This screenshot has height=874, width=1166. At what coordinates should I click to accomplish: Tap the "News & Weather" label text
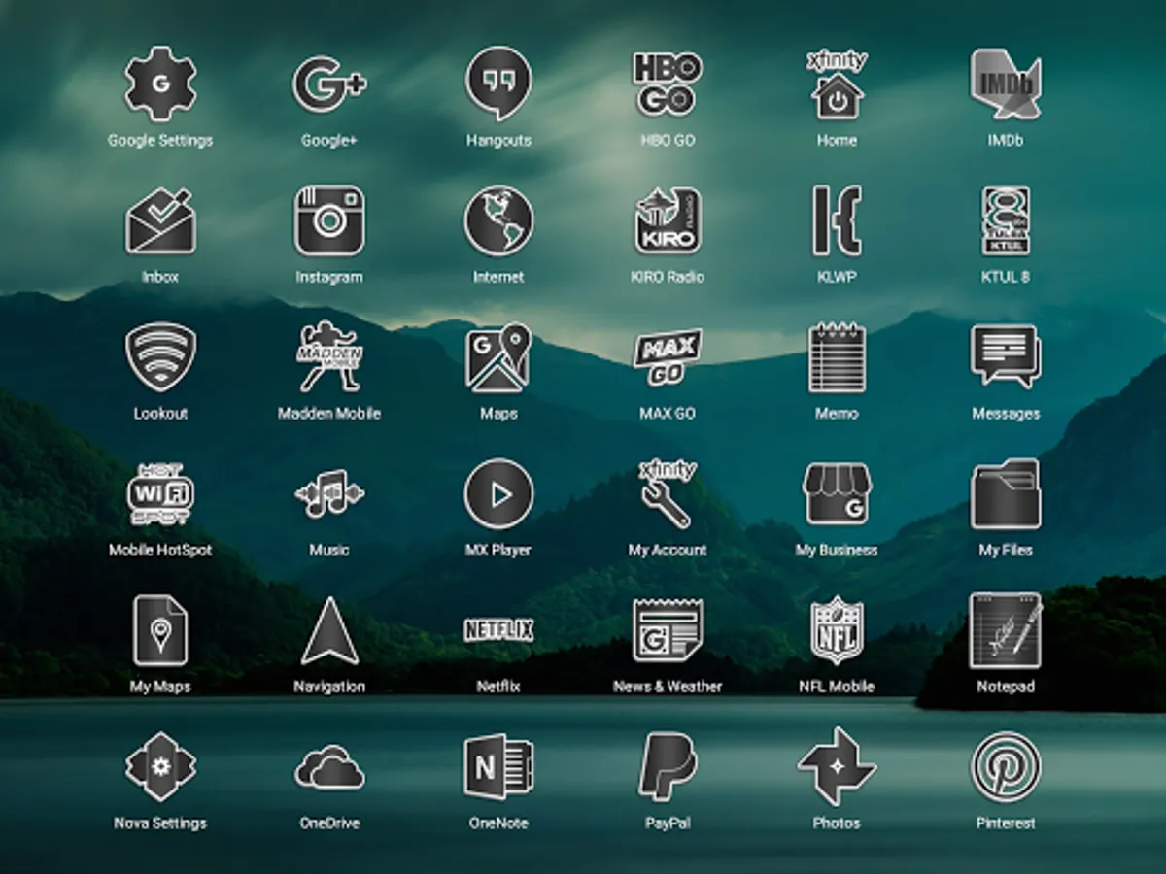[x=668, y=687]
